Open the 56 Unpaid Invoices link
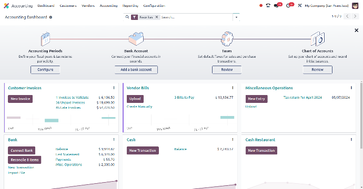 (70, 102)
